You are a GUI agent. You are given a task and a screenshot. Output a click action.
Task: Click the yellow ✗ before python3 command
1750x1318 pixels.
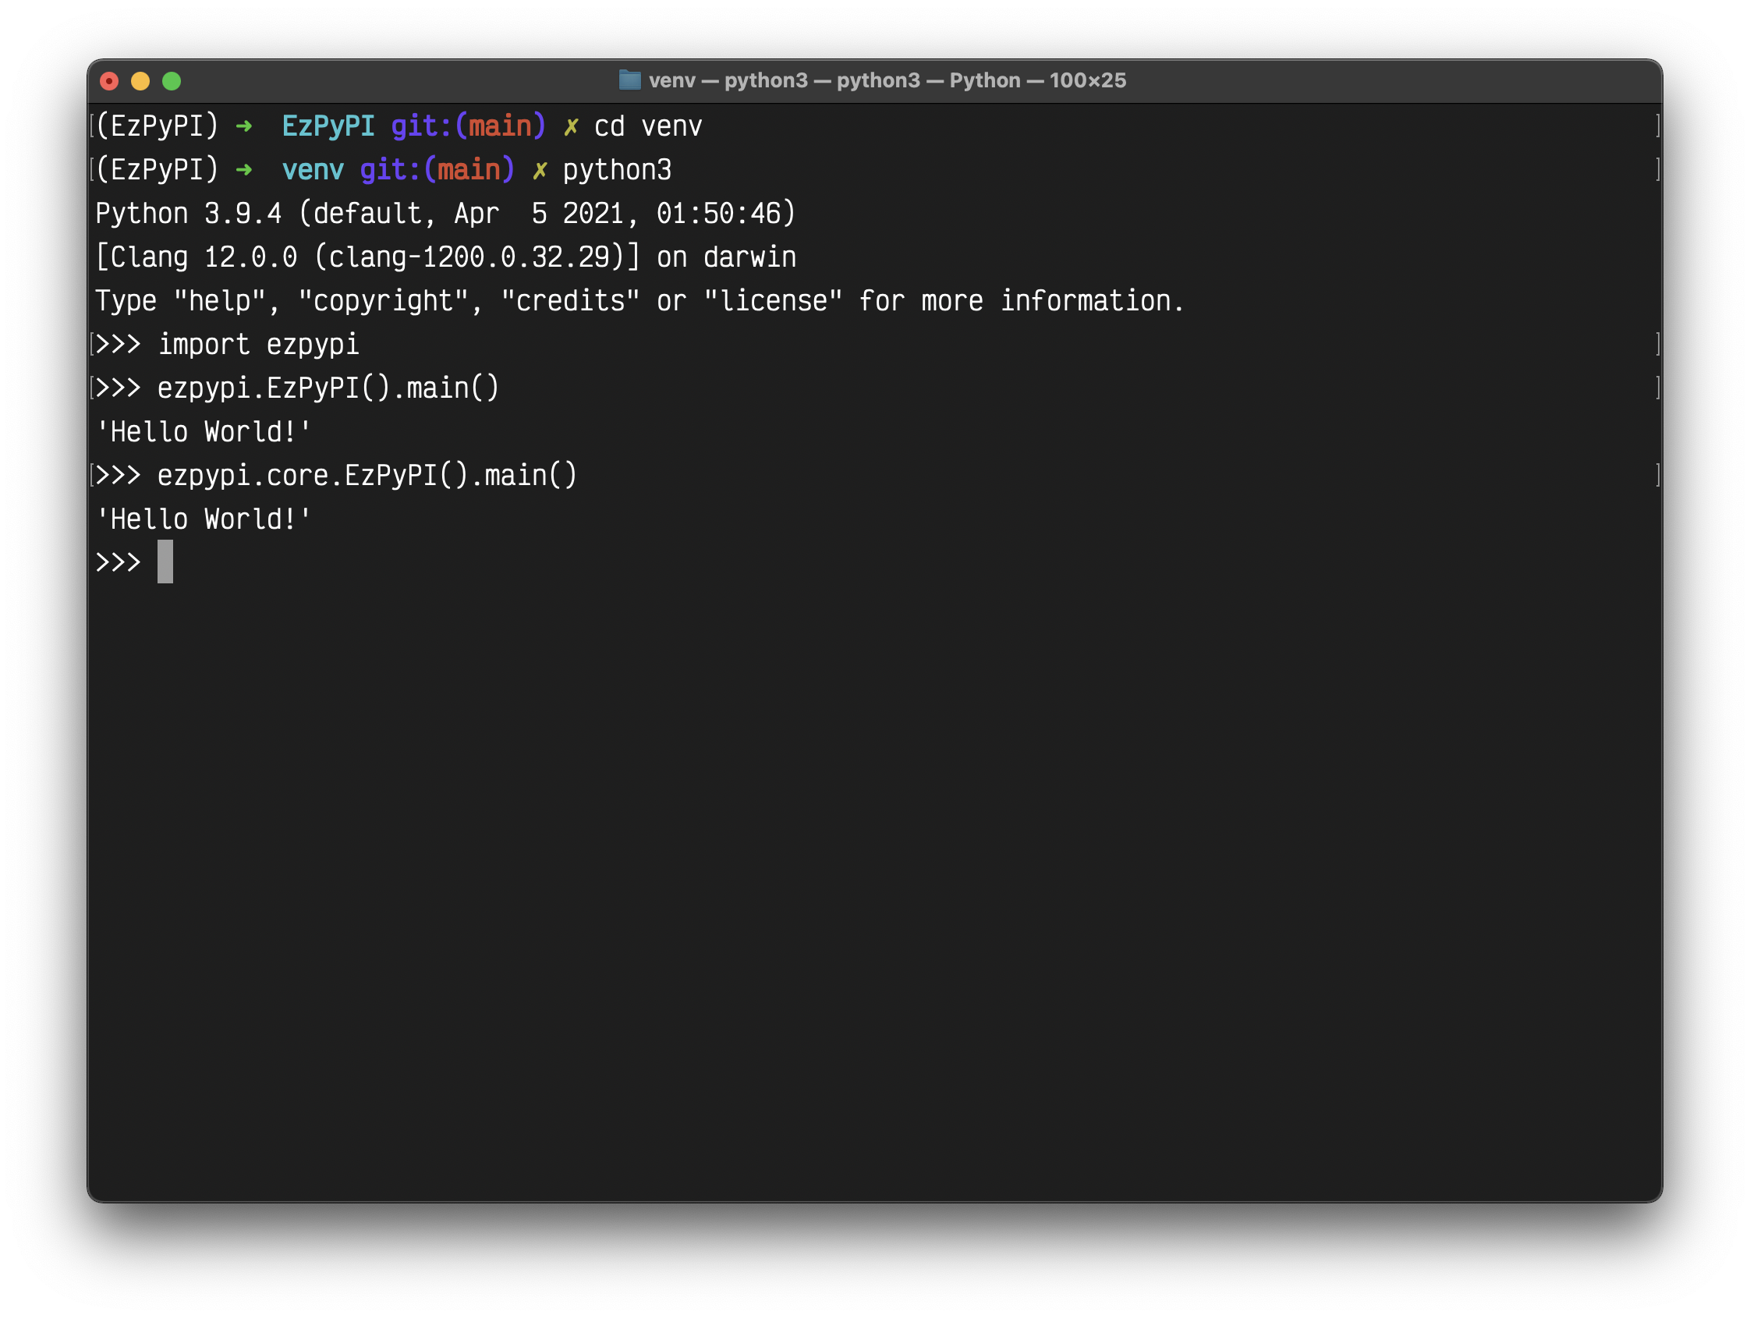click(540, 170)
